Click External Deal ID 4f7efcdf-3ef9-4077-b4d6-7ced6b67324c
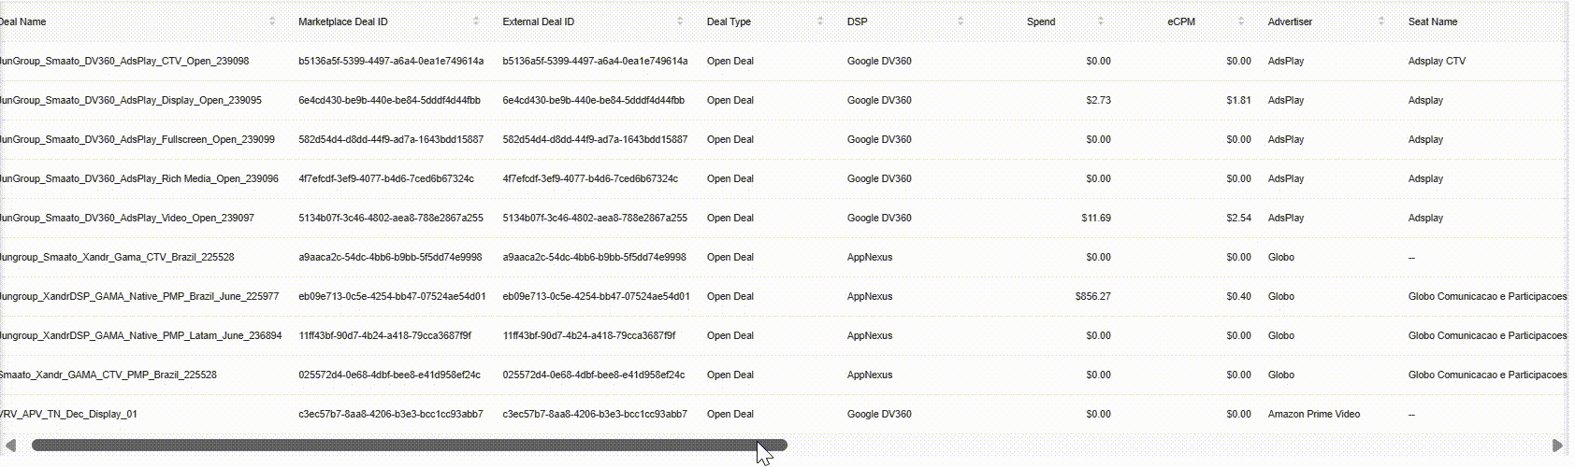Viewport: 1575px width, 467px height. click(x=590, y=178)
